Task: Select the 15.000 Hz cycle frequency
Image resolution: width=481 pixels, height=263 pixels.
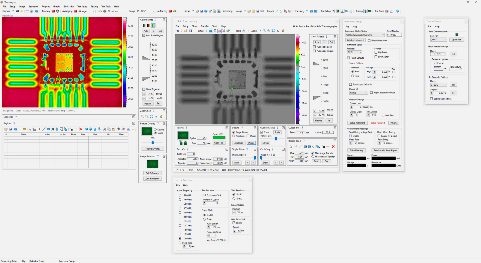Action: point(180,195)
